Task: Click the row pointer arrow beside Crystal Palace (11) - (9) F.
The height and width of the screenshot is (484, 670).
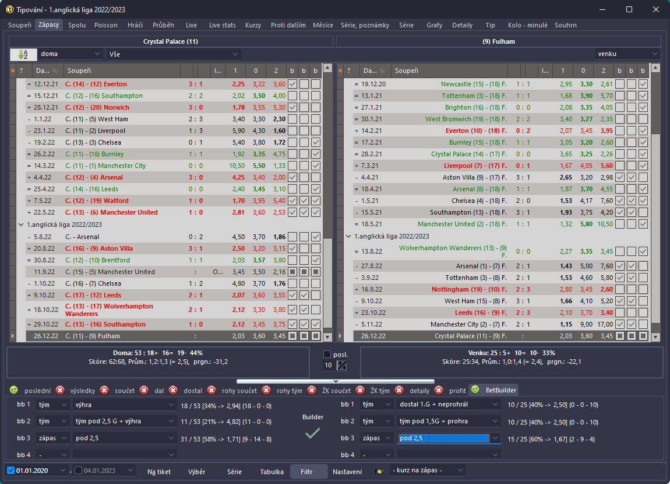Action: click(x=340, y=336)
